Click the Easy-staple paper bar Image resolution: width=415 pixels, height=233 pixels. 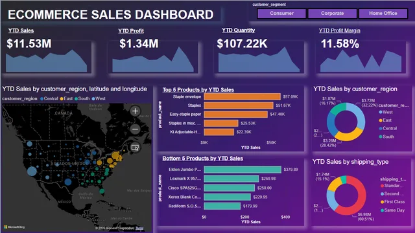point(236,115)
